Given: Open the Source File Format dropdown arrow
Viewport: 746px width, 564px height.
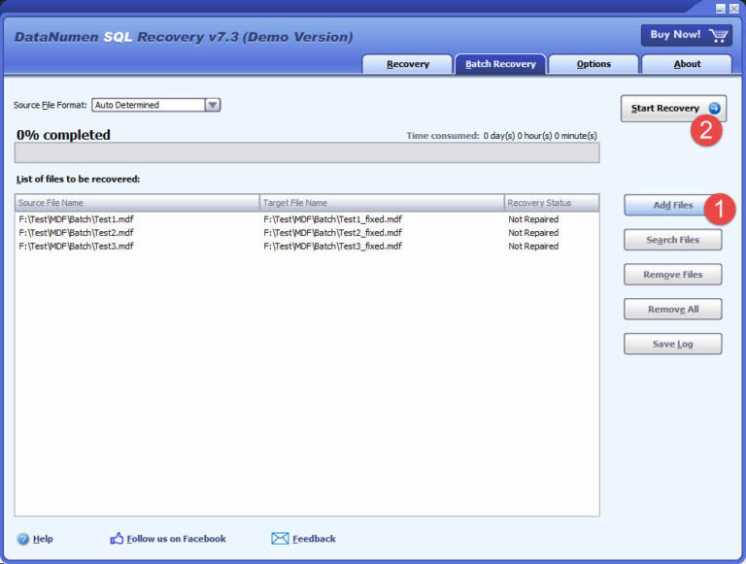Looking at the screenshot, I should pyautogui.click(x=212, y=105).
